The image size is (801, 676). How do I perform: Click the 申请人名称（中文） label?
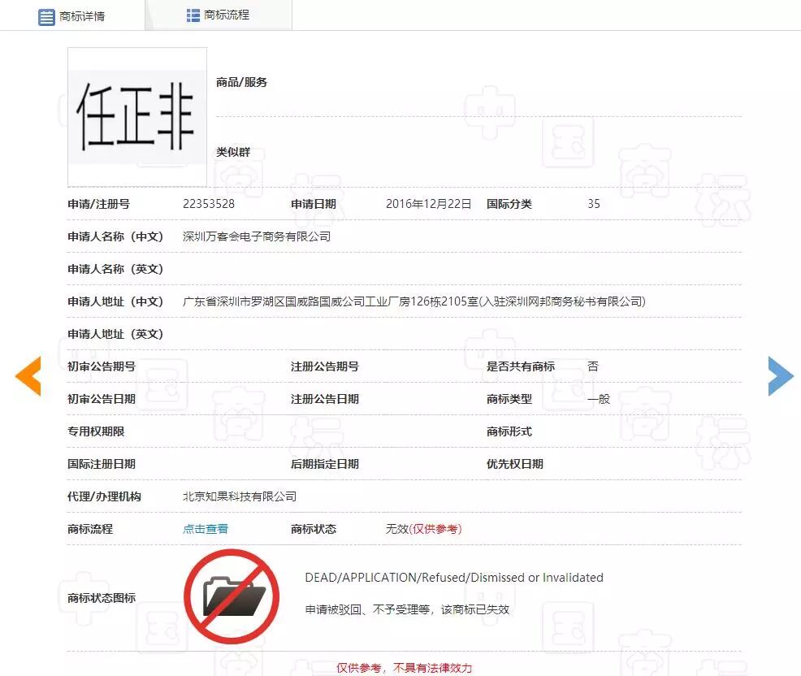pyautogui.click(x=115, y=236)
